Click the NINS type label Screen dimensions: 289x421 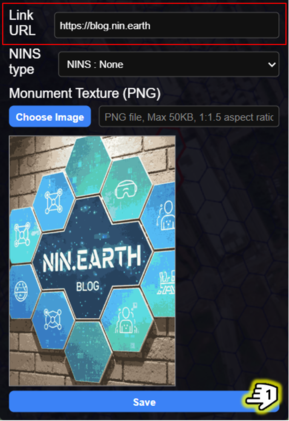tap(25, 62)
